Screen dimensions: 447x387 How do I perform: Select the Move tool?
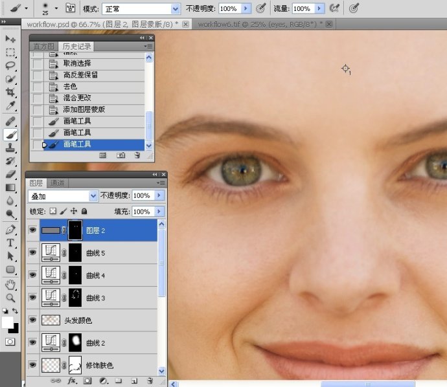(x=10, y=39)
